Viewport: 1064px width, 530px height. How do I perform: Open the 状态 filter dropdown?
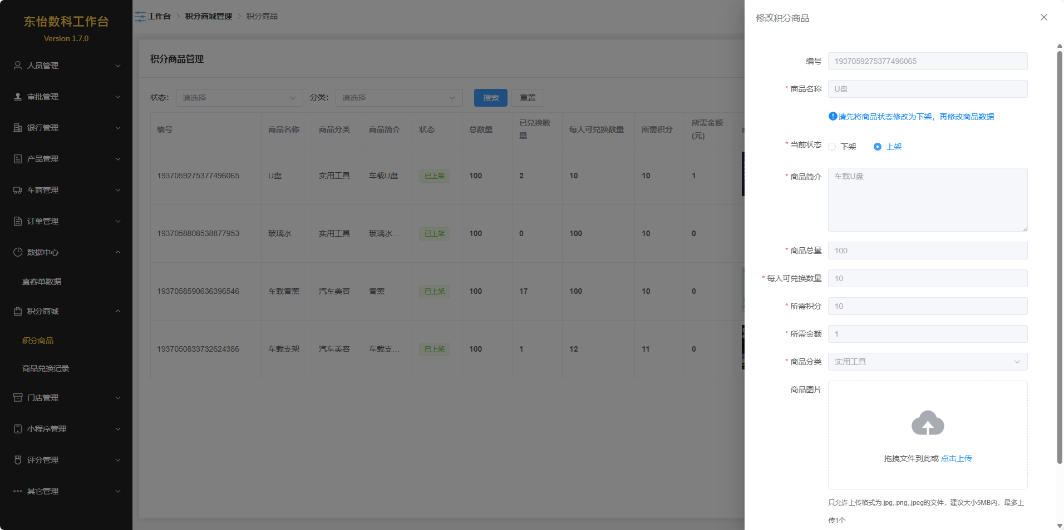click(239, 98)
